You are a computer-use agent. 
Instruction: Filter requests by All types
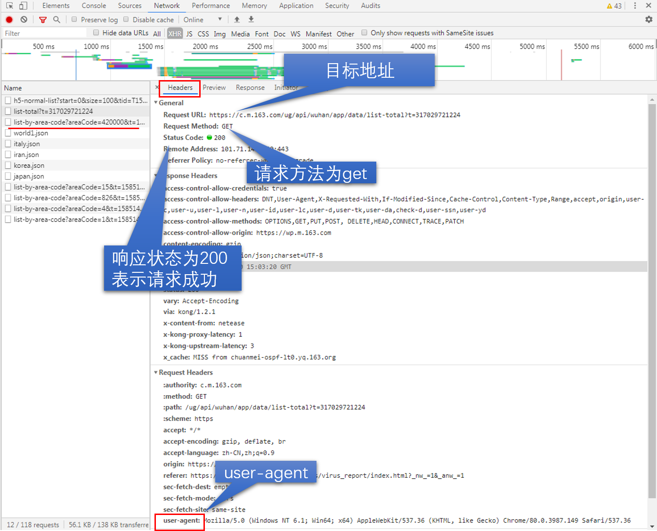[x=157, y=33]
